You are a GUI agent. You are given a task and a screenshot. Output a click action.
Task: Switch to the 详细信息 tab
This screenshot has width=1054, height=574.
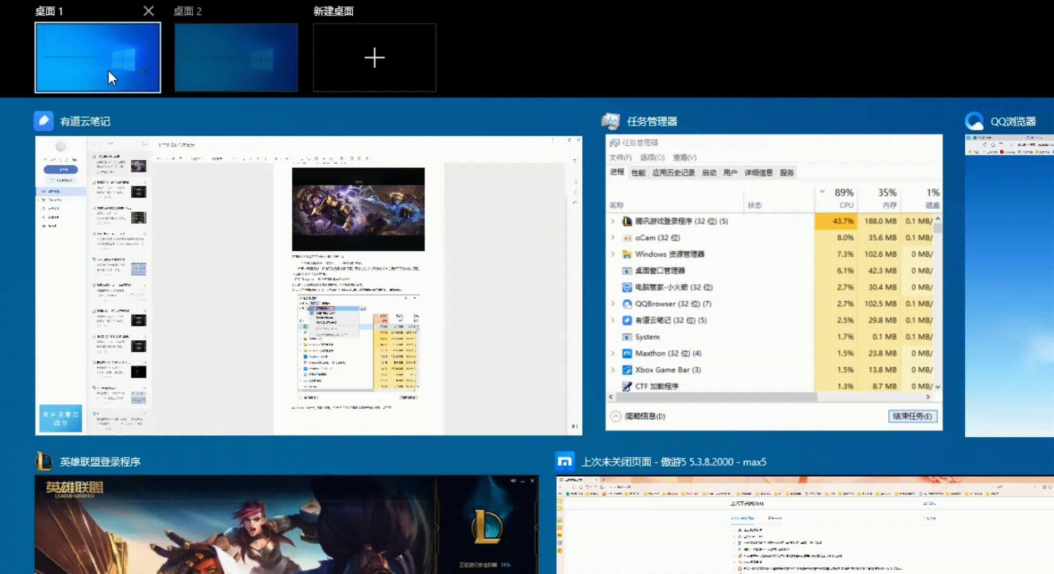click(759, 173)
